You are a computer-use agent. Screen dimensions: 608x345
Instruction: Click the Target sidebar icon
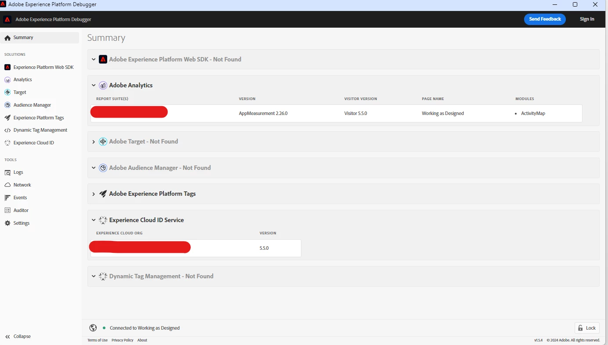(7, 93)
